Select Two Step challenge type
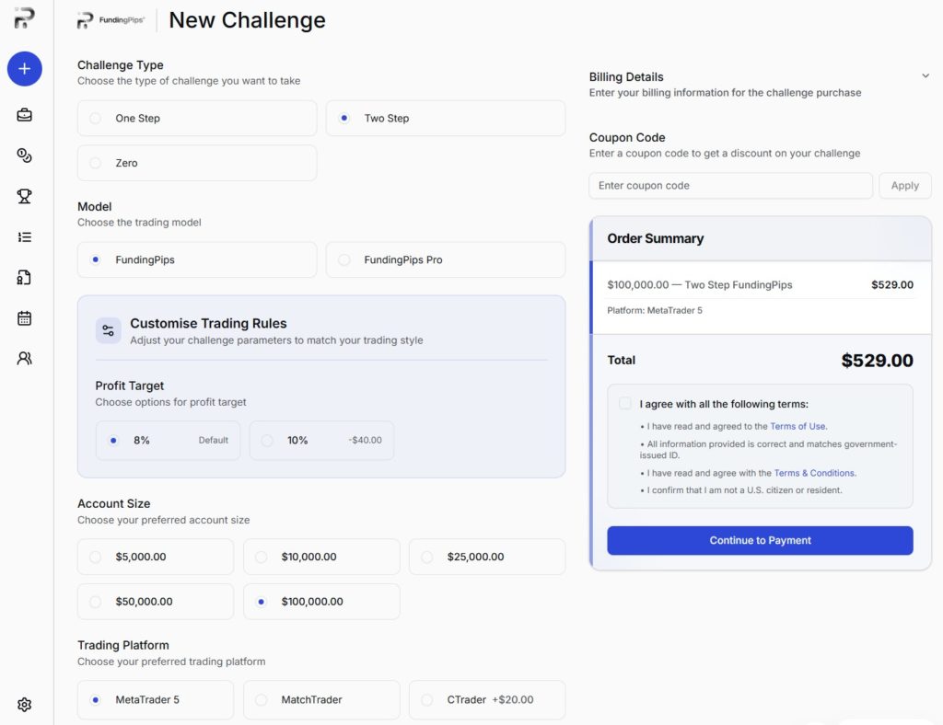The width and height of the screenshot is (943, 725). (x=446, y=119)
